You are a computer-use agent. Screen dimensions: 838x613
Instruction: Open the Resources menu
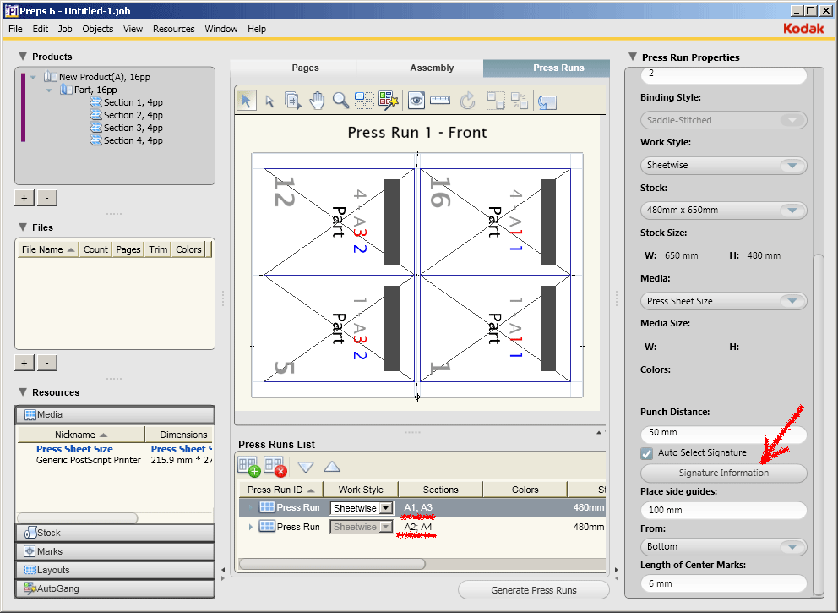point(174,29)
